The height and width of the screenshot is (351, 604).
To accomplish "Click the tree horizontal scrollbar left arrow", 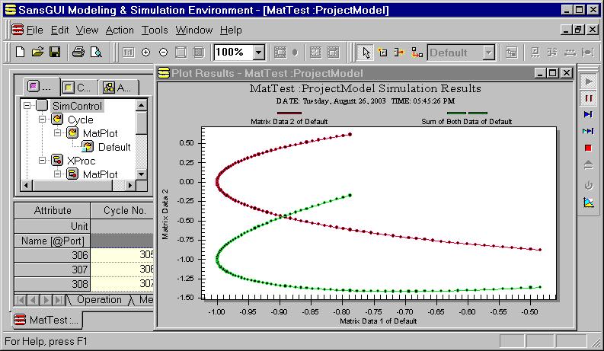I will [26, 186].
